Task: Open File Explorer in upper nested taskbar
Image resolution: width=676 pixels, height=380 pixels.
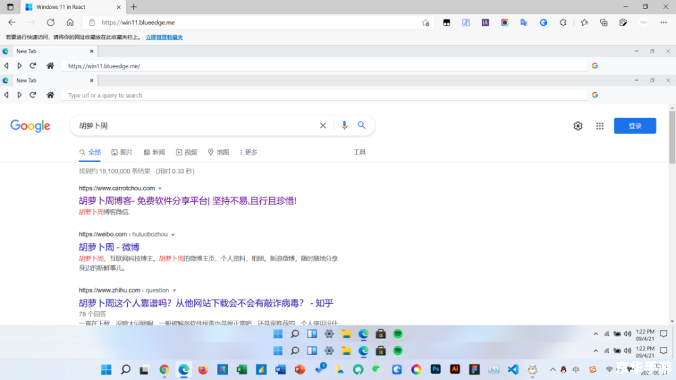Action: 346,334
